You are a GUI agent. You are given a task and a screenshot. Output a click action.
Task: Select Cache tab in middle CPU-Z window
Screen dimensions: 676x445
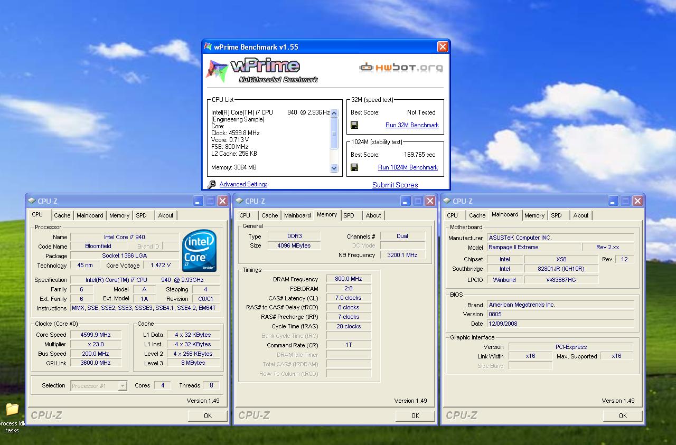tap(270, 215)
